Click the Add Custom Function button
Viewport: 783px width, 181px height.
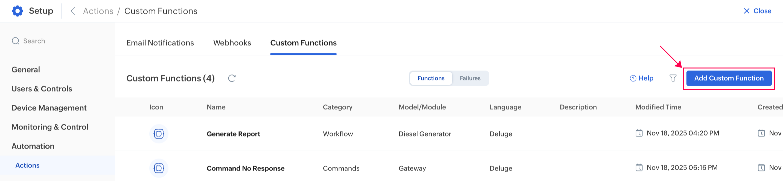pos(729,78)
